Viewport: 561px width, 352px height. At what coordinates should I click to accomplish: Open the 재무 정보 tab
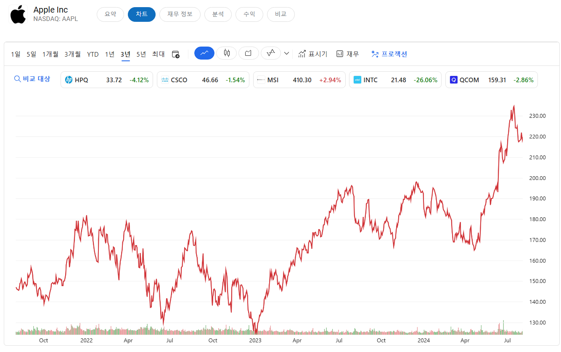180,14
